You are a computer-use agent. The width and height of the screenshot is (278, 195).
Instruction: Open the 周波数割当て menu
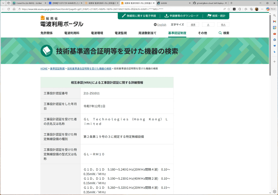coord(147,33)
